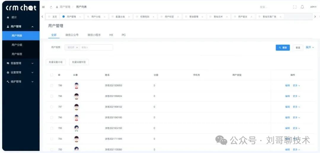Screen dimensions: 320x153
Task: Expand the 设置管理 sidebar menu group
Action: pos(21,73)
